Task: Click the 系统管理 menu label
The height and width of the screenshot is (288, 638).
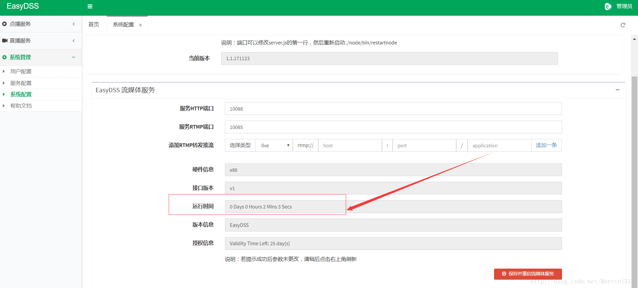Action: point(20,57)
